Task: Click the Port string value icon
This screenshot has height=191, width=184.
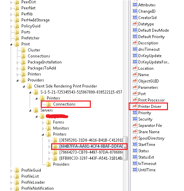Action: (x=135, y=93)
